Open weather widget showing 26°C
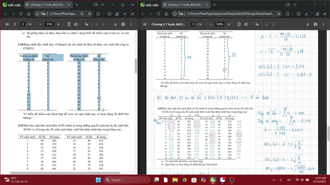The image size is (330, 185). point(16,180)
